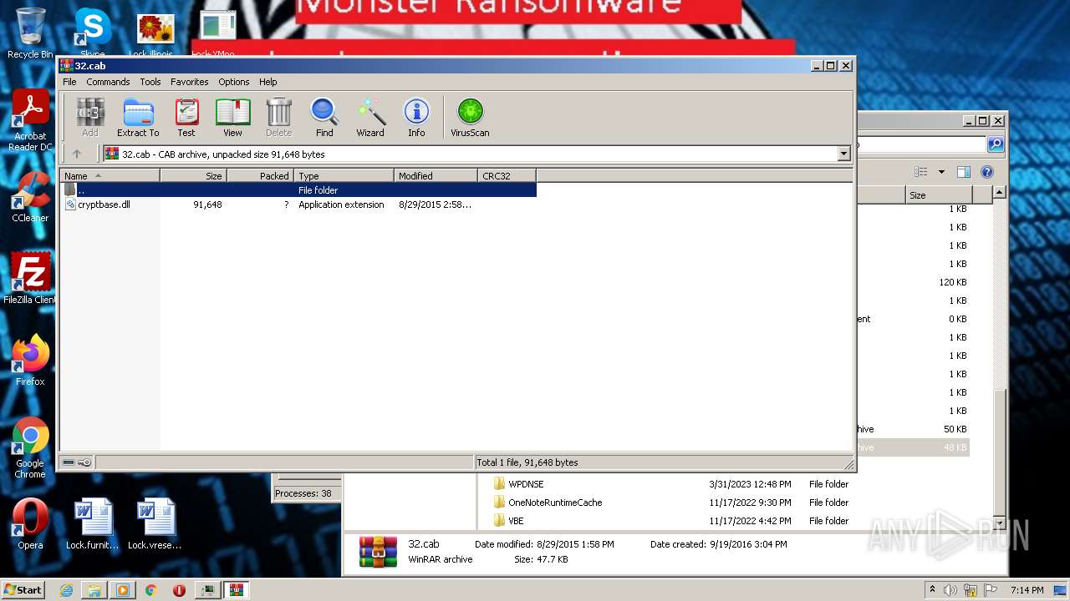Click the search button in Explorer window

coord(995,144)
